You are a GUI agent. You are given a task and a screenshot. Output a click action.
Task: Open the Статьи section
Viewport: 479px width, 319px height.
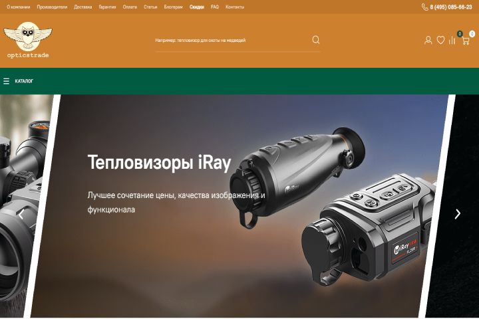[x=150, y=7]
